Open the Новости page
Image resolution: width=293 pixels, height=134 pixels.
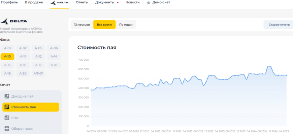coord(133,3)
